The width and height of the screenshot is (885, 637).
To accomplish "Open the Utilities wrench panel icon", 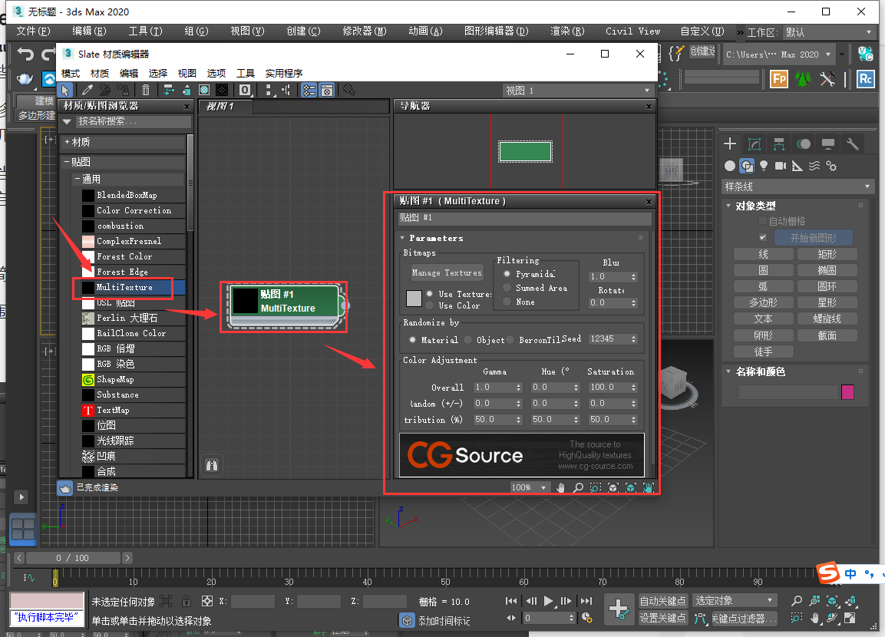I will coord(852,144).
